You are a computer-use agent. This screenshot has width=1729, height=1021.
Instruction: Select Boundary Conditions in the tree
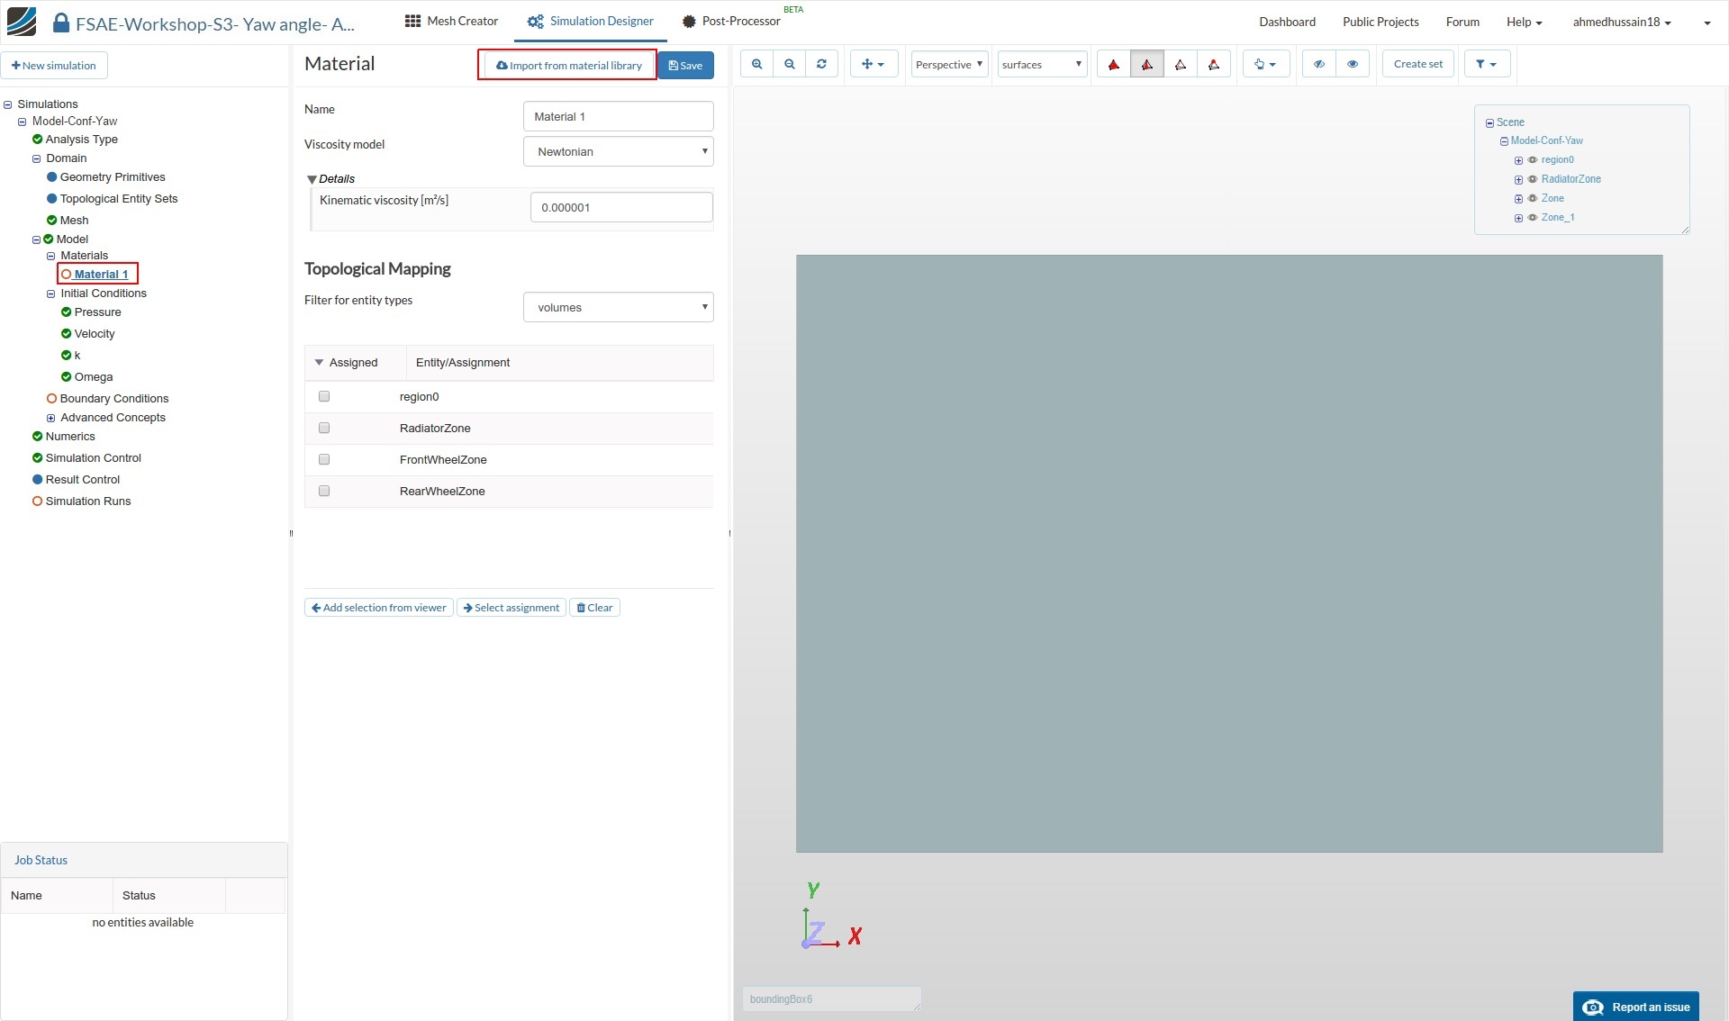(113, 398)
